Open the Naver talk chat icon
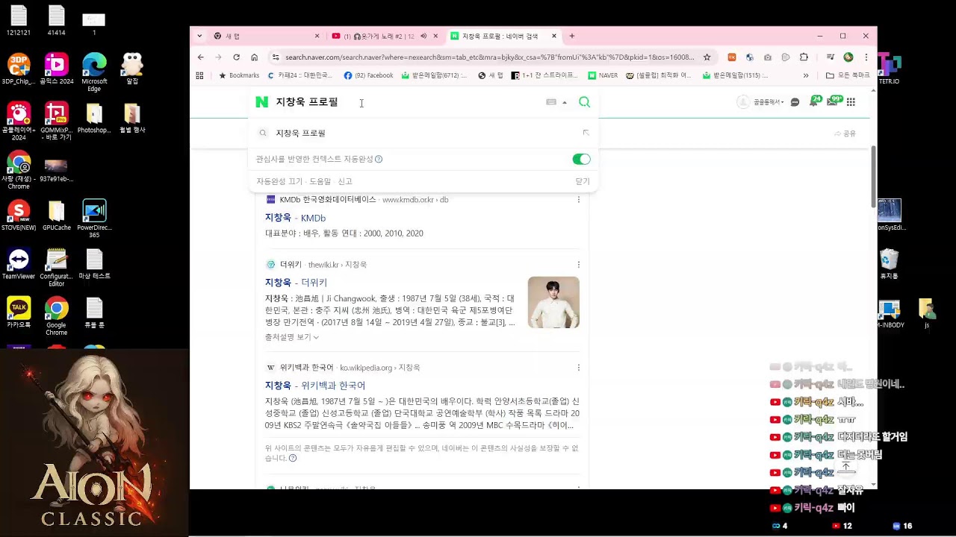Image resolution: width=956 pixels, height=537 pixels. tap(795, 102)
